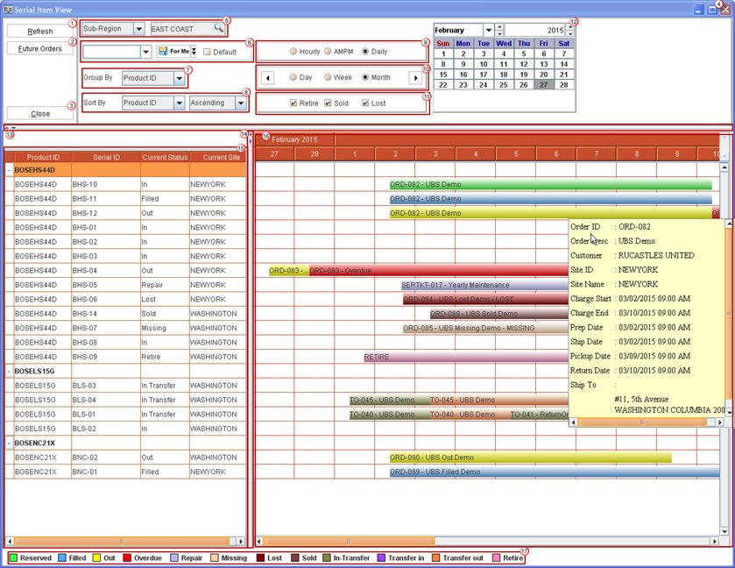Screen dimensions: 735x568
Task: Click the Filled blue legend icon
Action: click(x=62, y=557)
